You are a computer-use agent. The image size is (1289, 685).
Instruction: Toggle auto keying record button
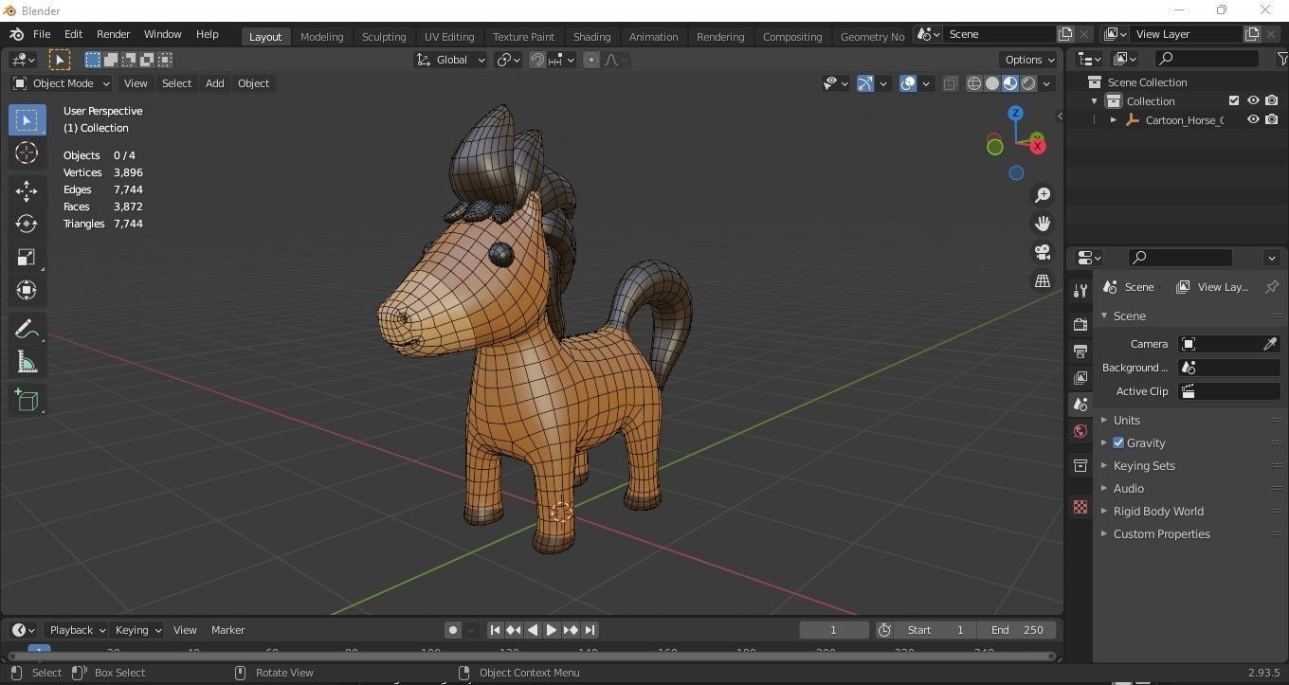coord(453,630)
